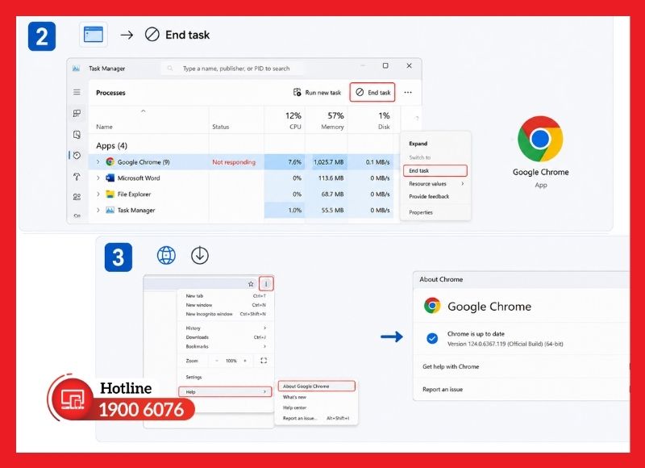Select New window in Chrome menu
Viewport: 645px width, 468px height.
click(x=226, y=305)
